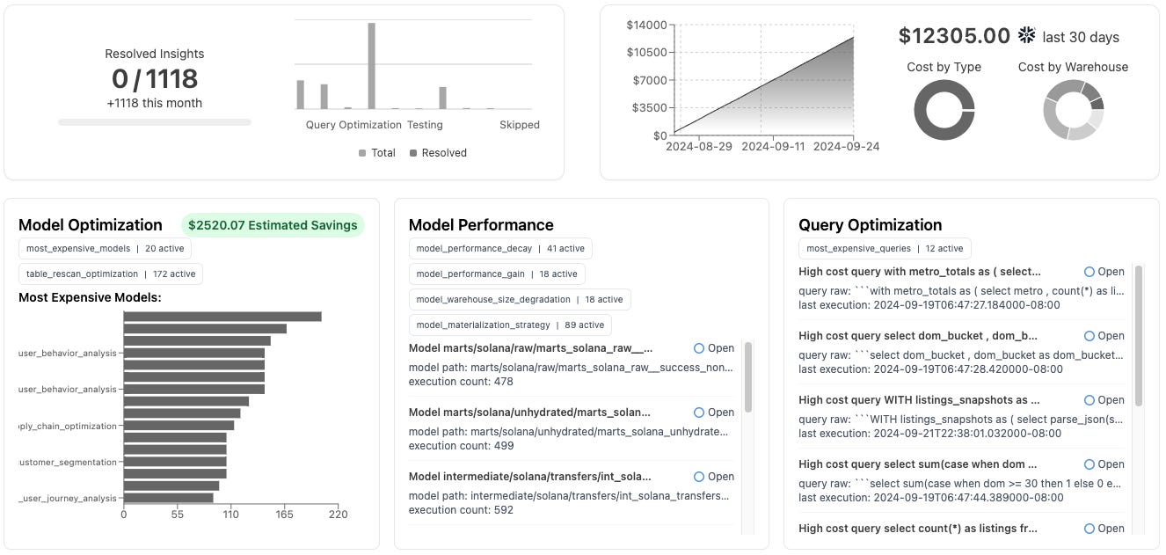The width and height of the screenshot is (1166, 555).
Task: Click the +1118 this month text
Action: [x=154, y=103]
